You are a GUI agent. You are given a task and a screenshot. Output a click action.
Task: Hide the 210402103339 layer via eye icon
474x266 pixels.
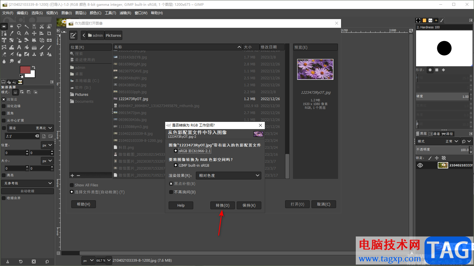click(x=420, y=165)
